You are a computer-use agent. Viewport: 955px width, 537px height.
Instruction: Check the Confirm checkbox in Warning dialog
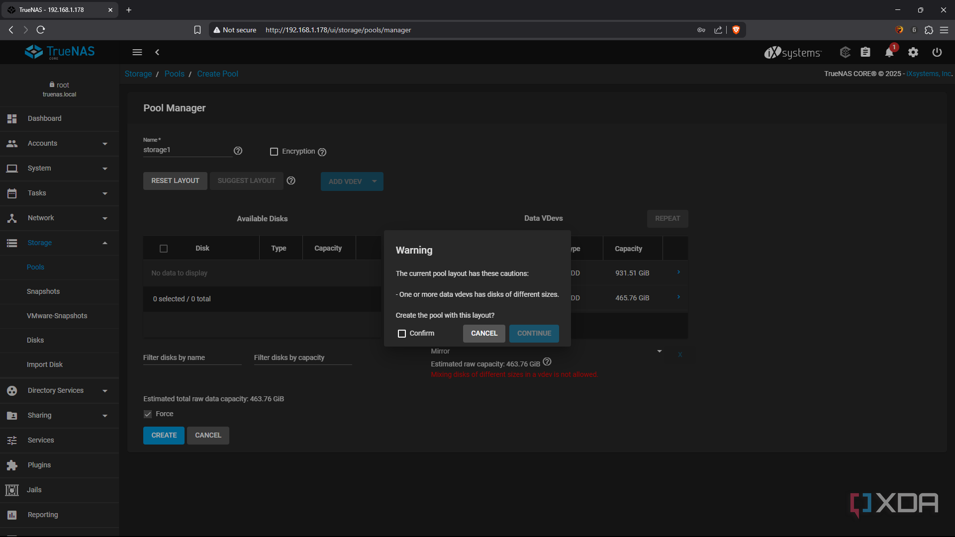[x=402, y=334]
